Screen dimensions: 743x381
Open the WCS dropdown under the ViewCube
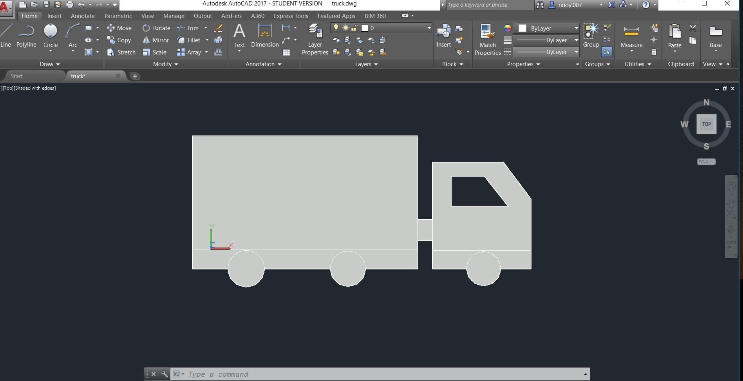pos(706,161)
